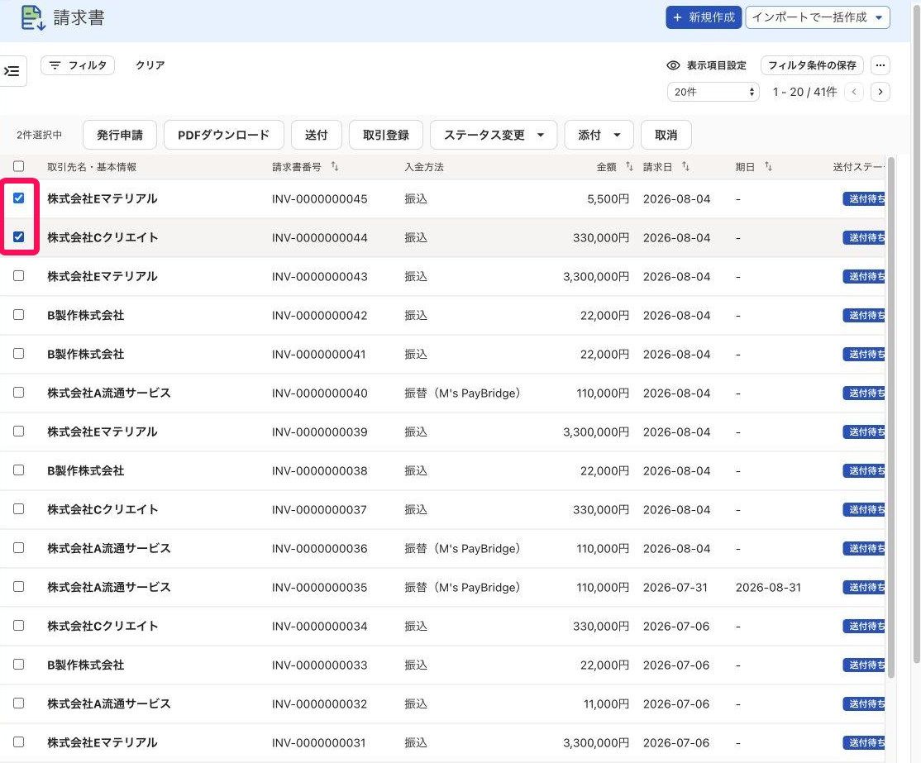Screen dimensions: 921x763
Task: Click the 送付 action button
Action: click(x=316, y=135)
